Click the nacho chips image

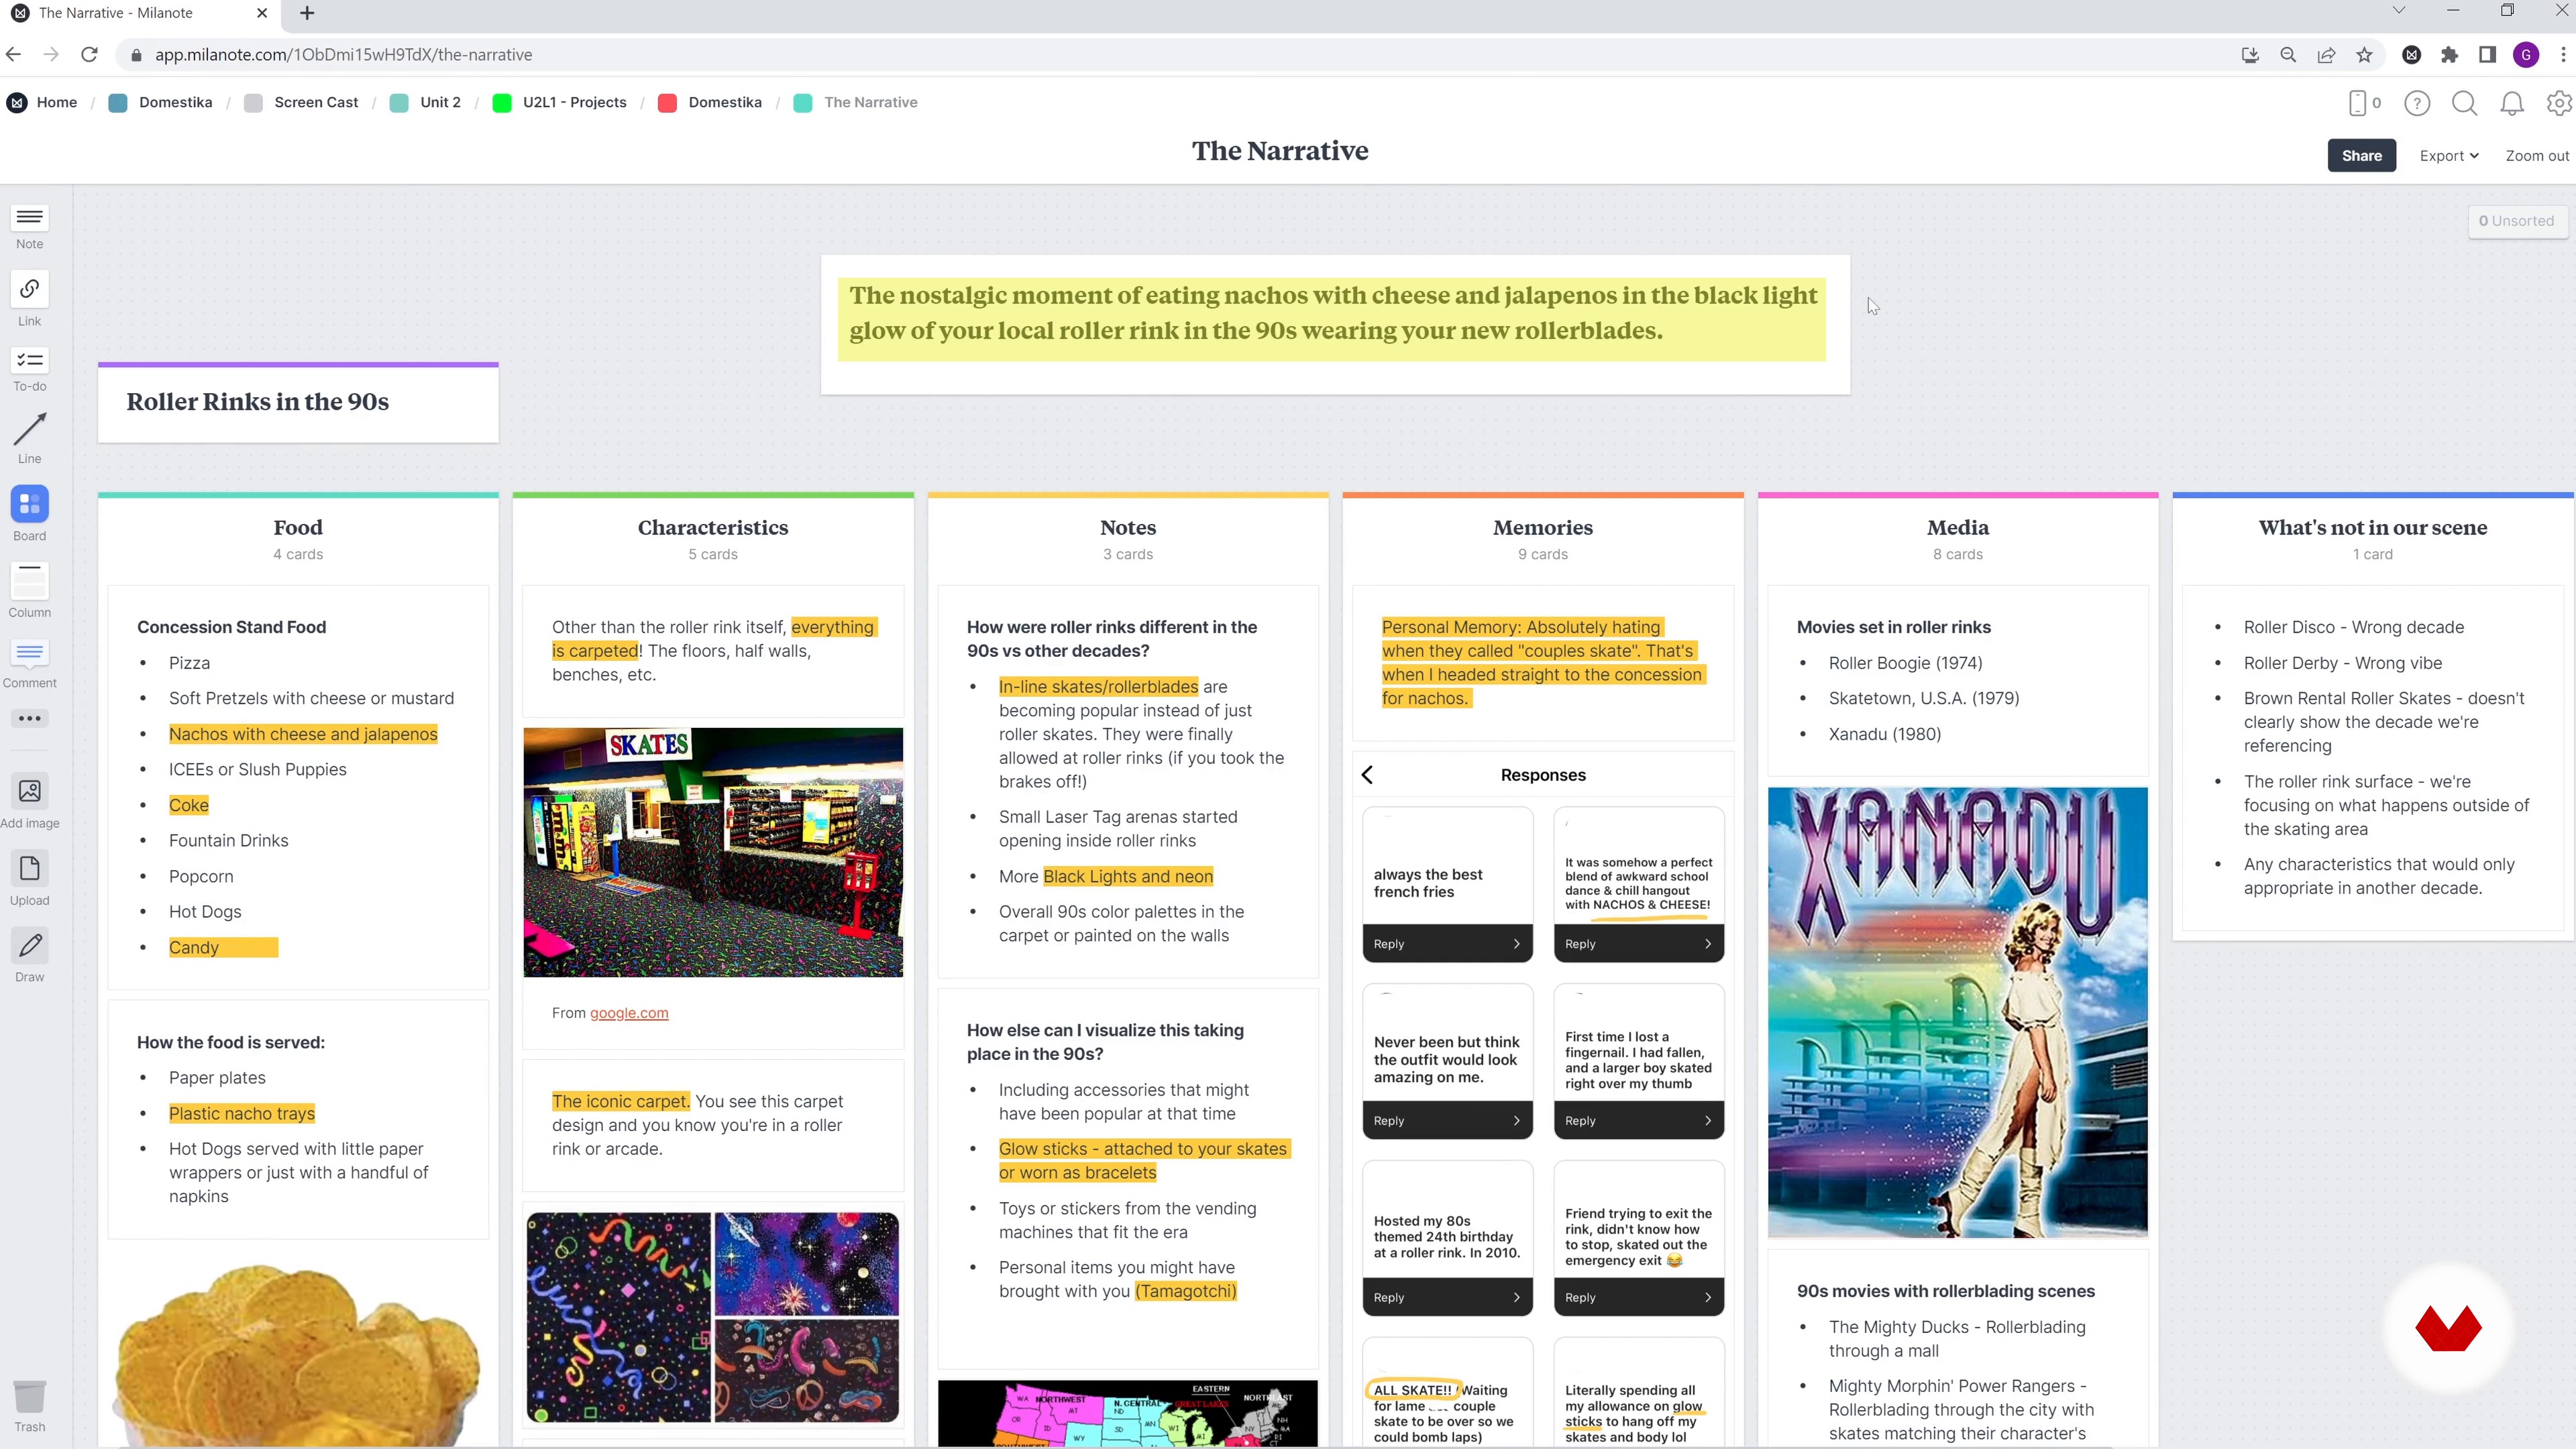click(298, 1355)
